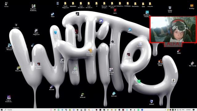The height and width of the screenshot is (111, 197).
Task: Open the BeamNG DRIVE shortcut
Action: (x=160, y=63)
